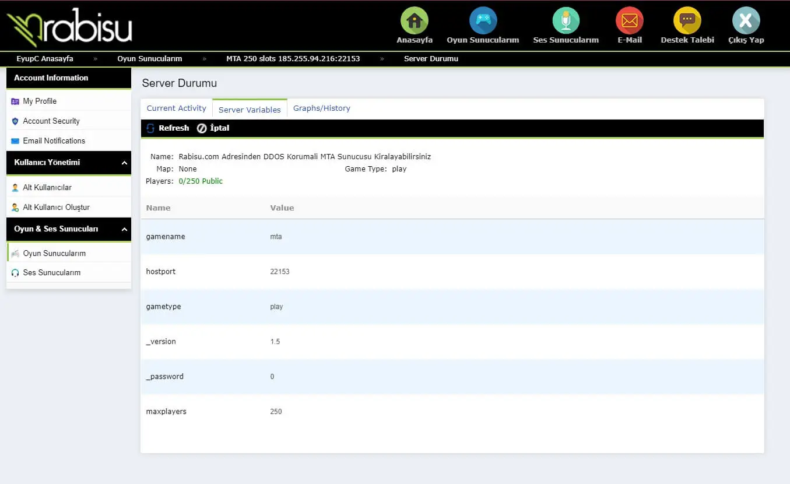Sort by the Value column header
Viewport: 790px width, 484px height.
pyautogui.click(x=282, y=208)
